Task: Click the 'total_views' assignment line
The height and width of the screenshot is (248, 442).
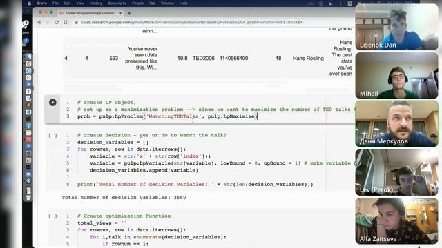Action: pos(102,223)
